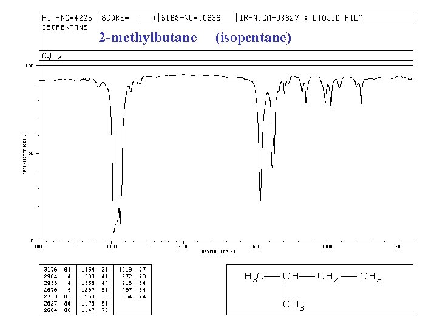Screen dimensions: 437x328
Task: Click the C5H12 molecular formula
Action: coord(52,56)
